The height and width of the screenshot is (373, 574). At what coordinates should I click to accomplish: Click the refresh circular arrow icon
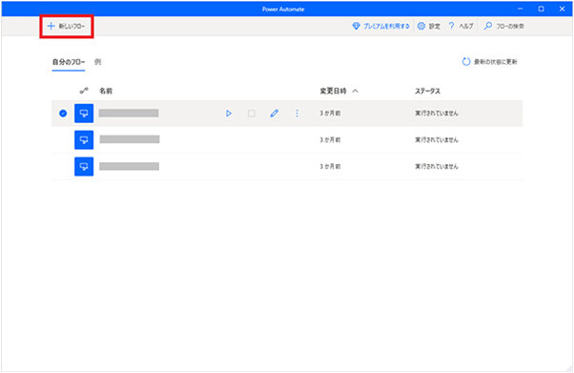466,62
